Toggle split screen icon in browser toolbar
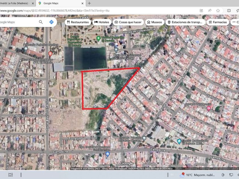The image size is (239, 179). pyautogui.click(x=229, y=11)
